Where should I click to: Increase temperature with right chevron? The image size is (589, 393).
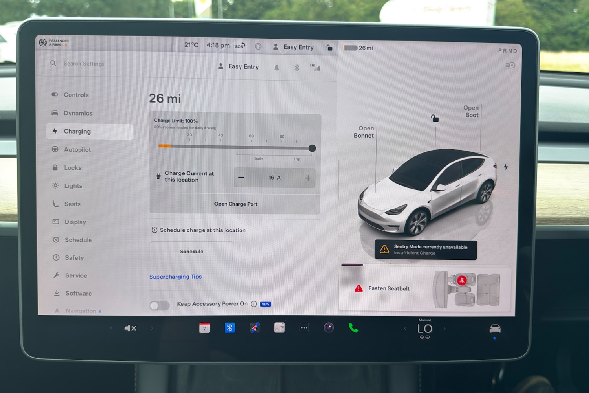pos(444,329)
